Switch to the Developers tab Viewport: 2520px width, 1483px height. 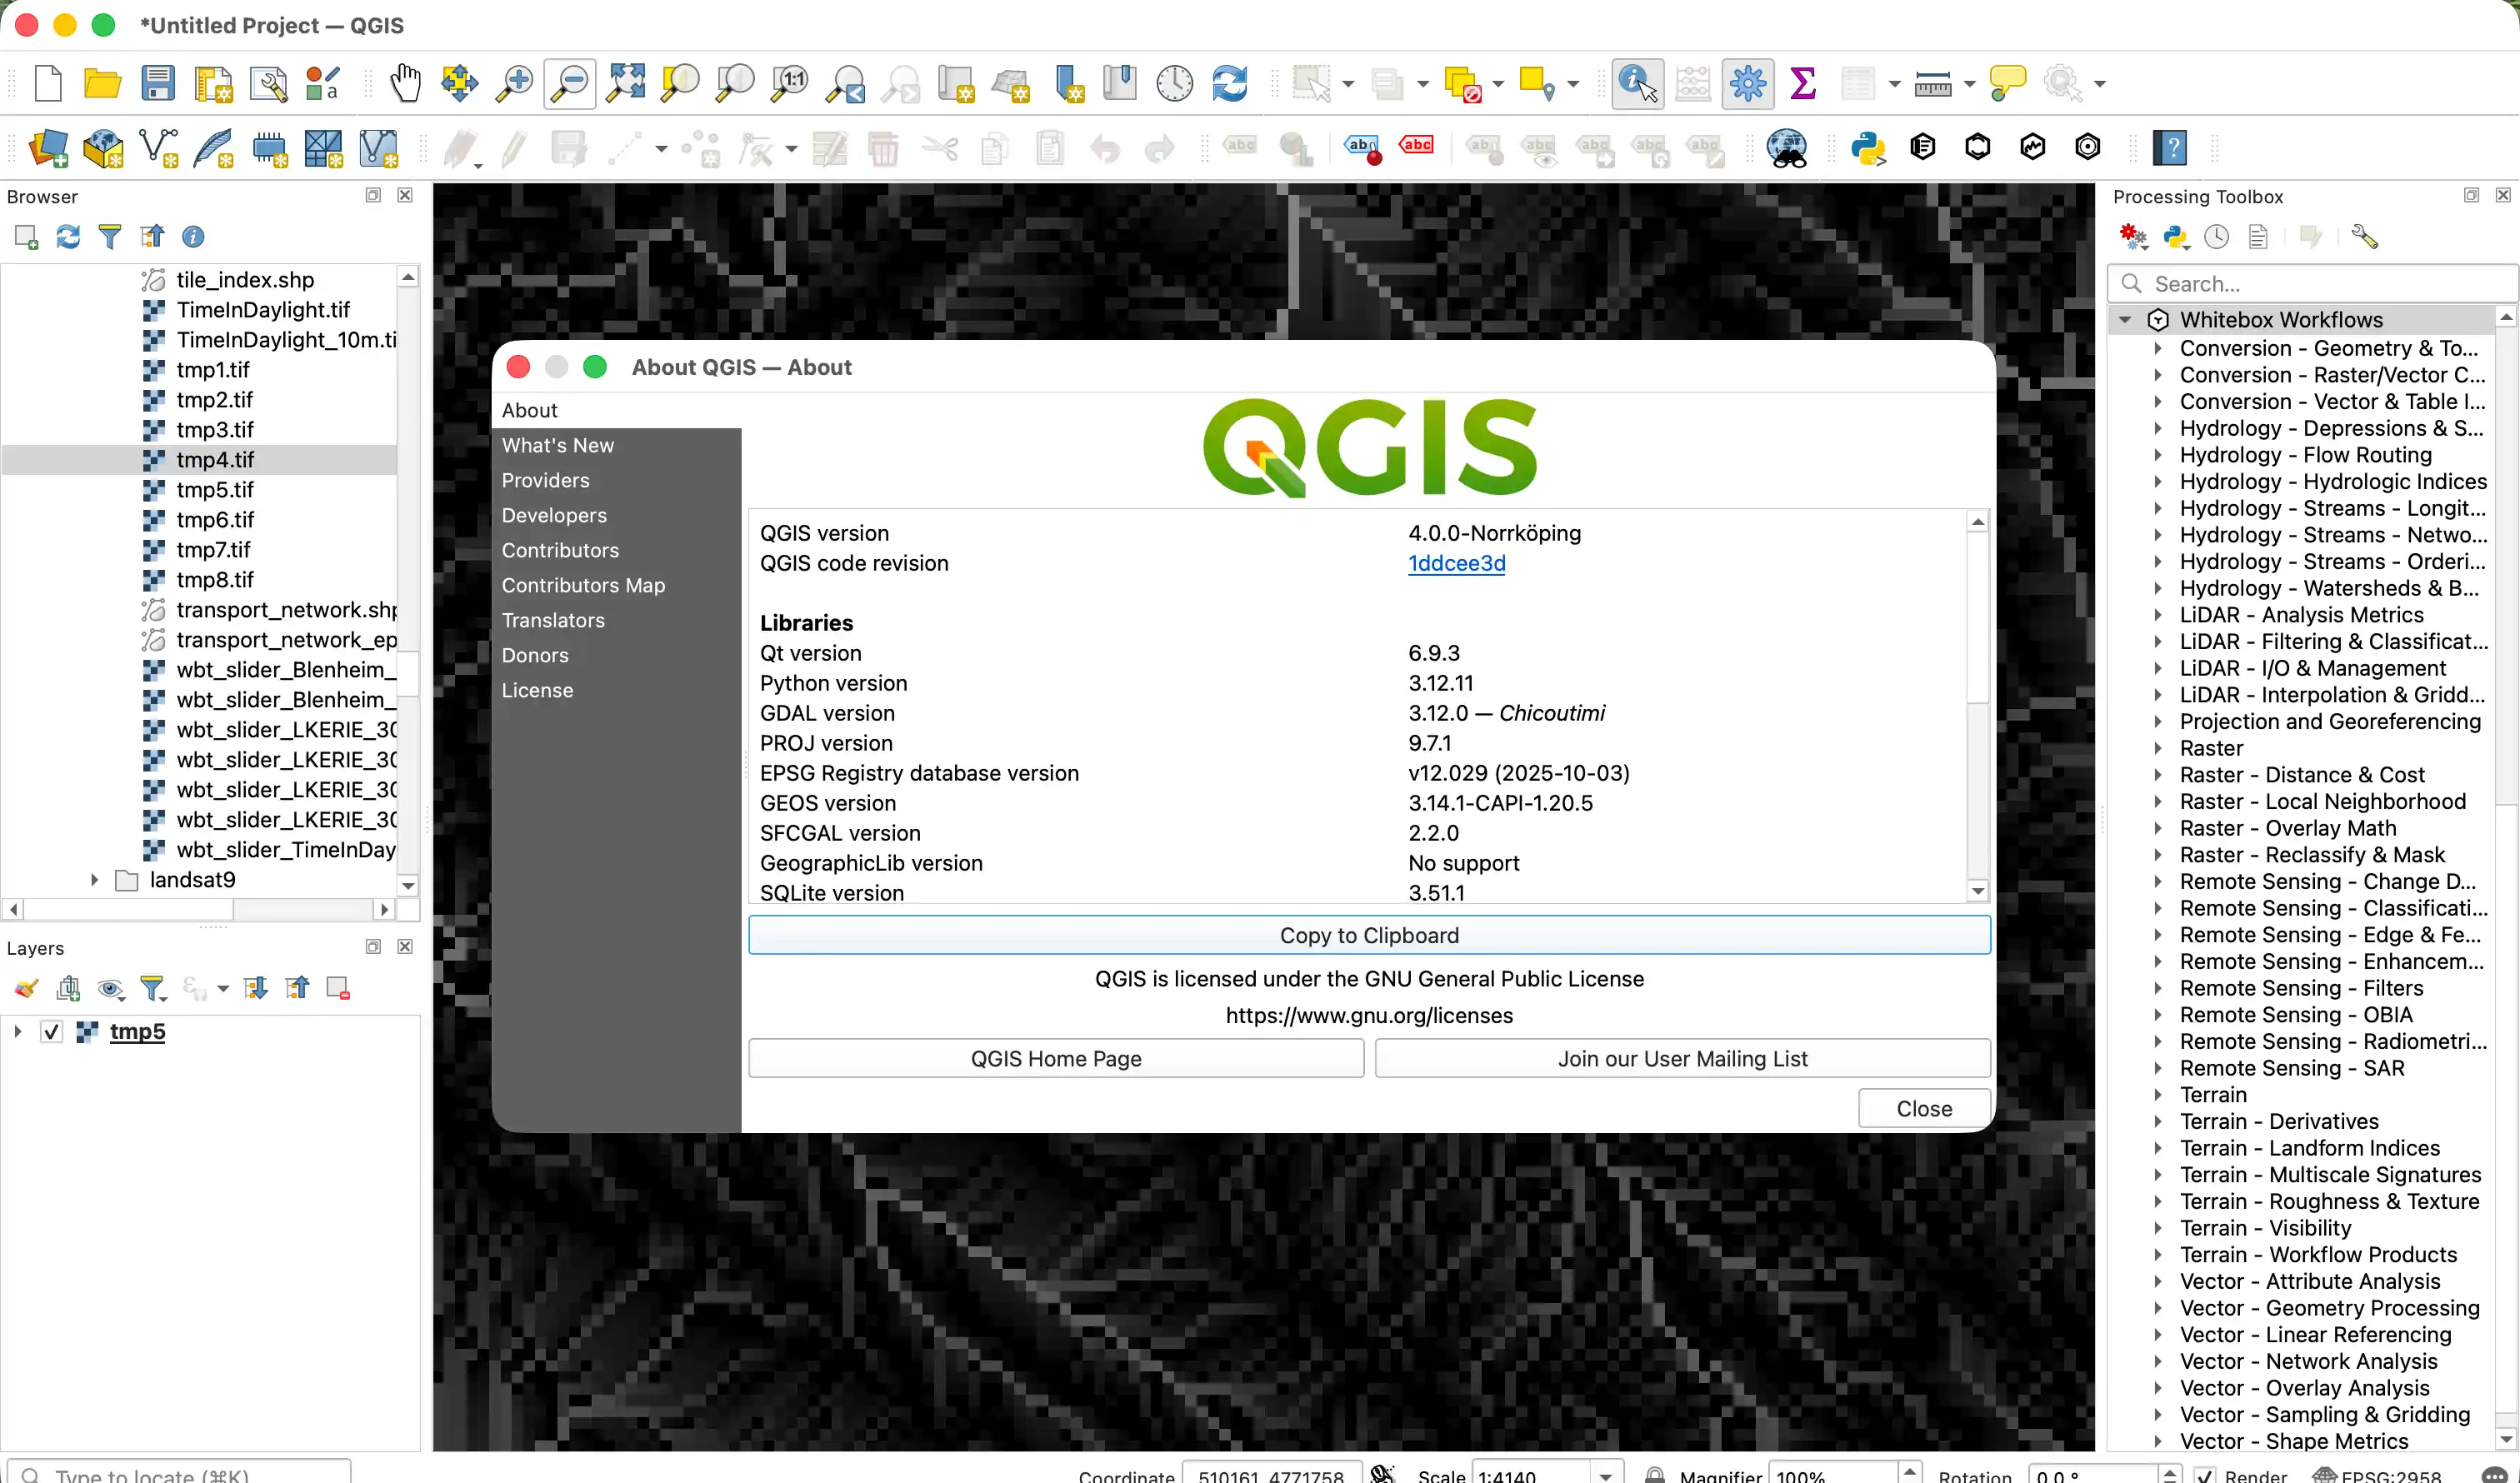[x=554, y=515]
